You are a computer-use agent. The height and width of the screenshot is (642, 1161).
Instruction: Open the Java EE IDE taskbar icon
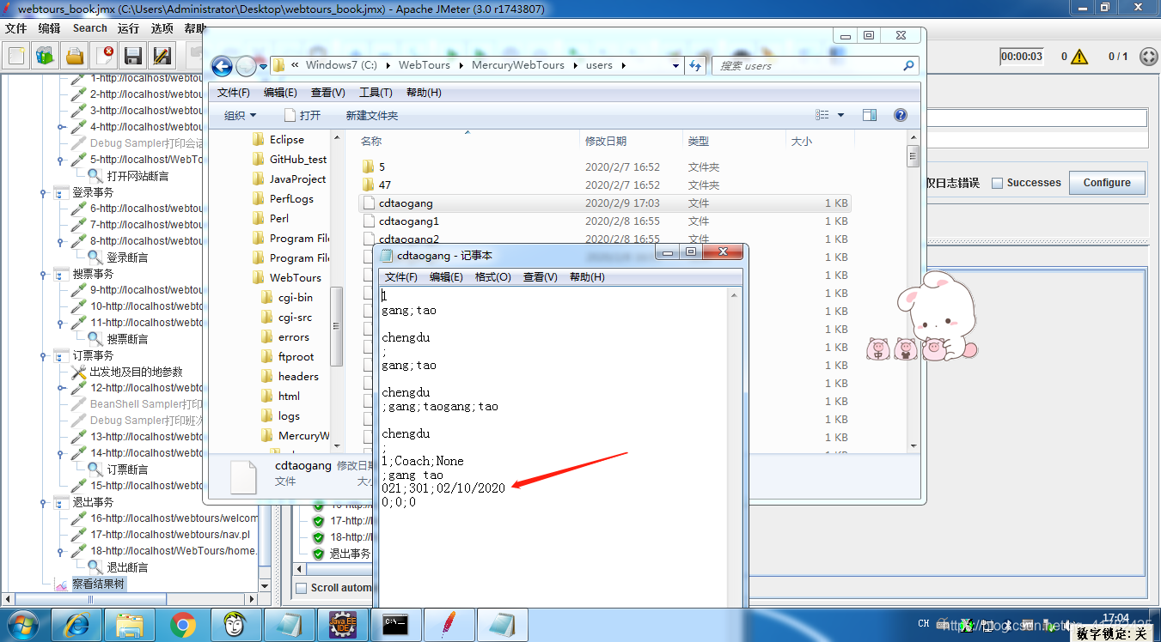343,625
